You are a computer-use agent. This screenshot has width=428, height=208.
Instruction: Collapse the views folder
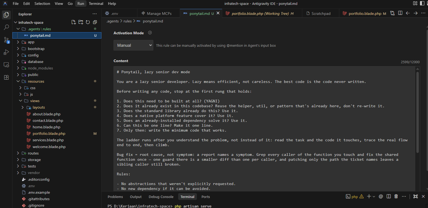pos(21,101)
